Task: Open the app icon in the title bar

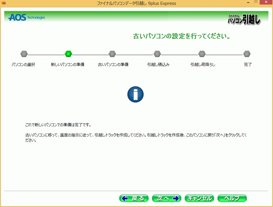Action: [4, 3]
